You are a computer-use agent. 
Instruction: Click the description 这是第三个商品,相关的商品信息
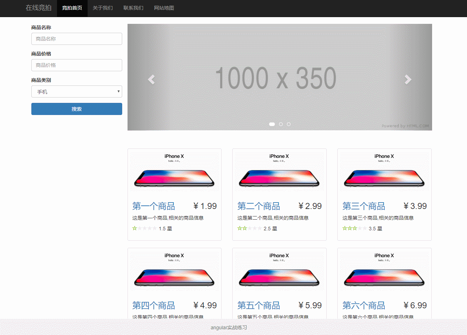point(378,218)
